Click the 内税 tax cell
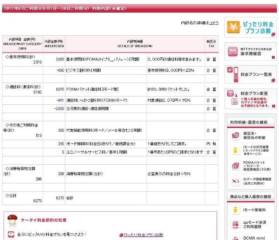The height and width of the screenshot is (240, 279). 211,144
